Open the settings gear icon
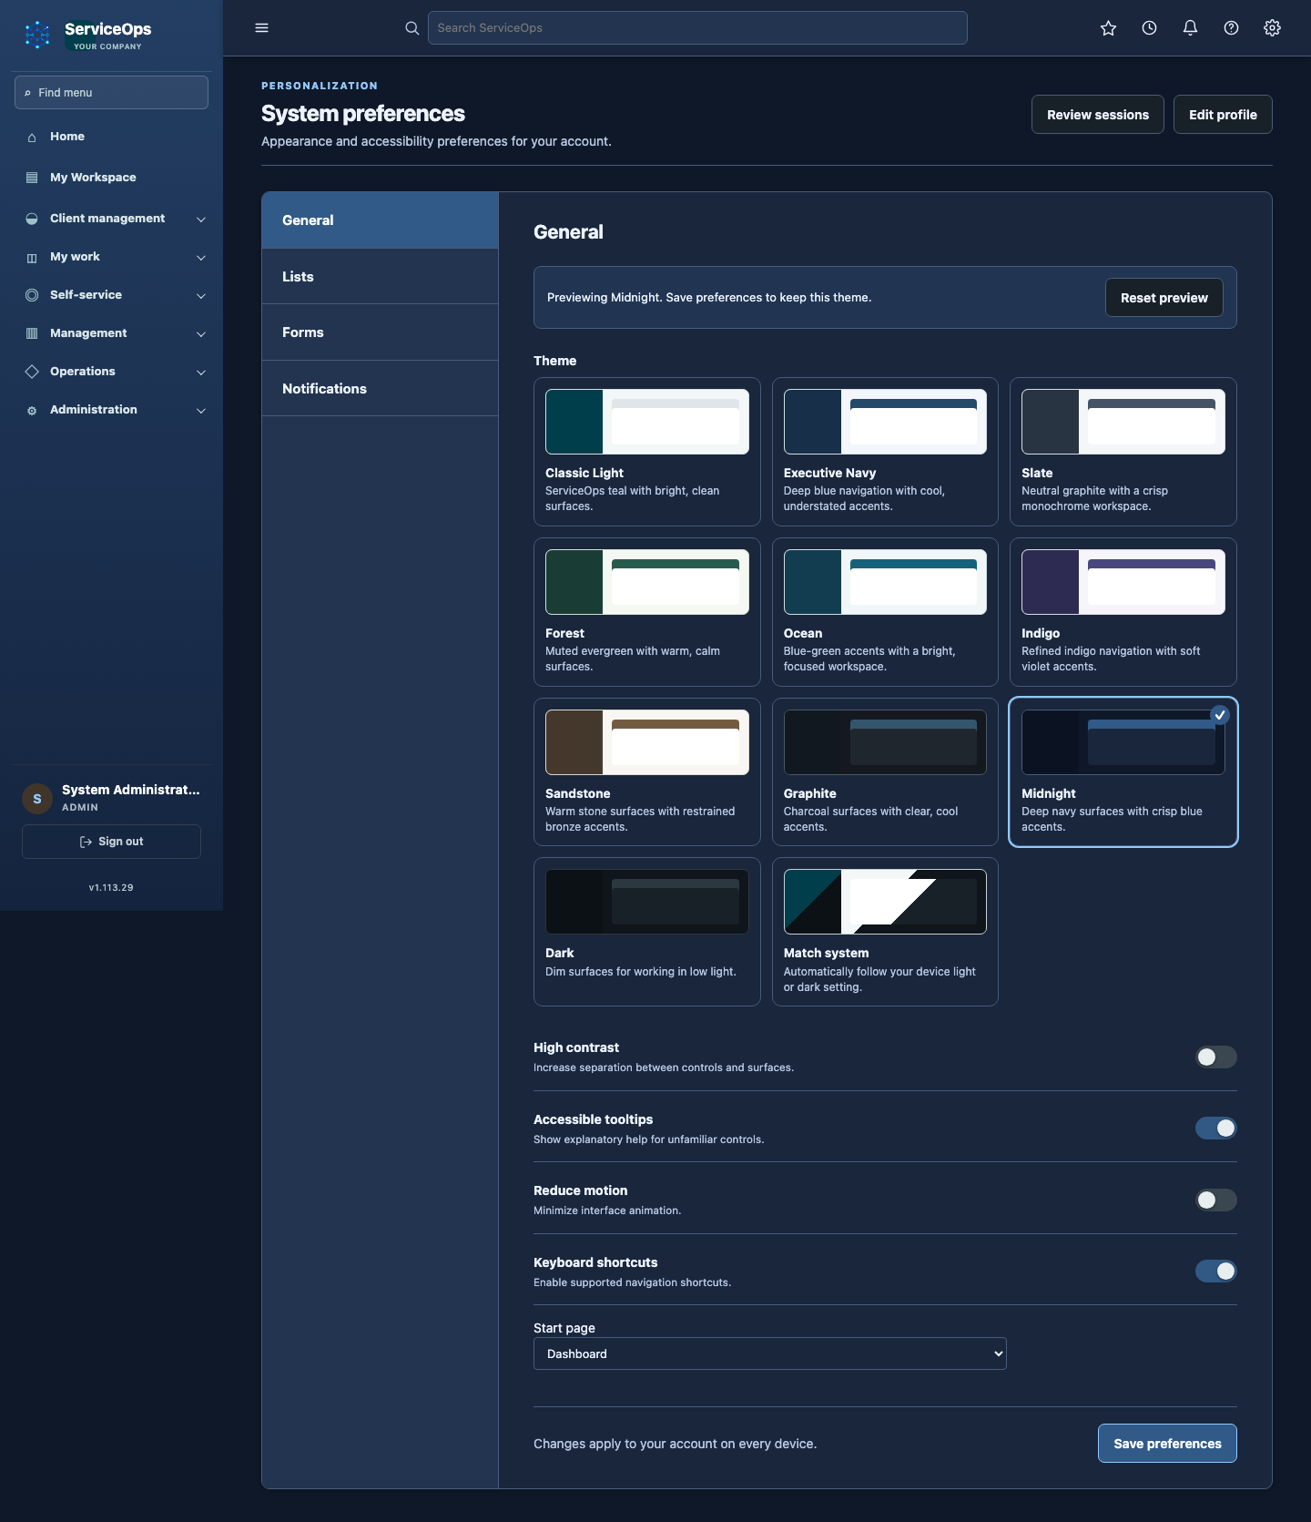The image size is (1311, 1522). (x=1272, y=28)
